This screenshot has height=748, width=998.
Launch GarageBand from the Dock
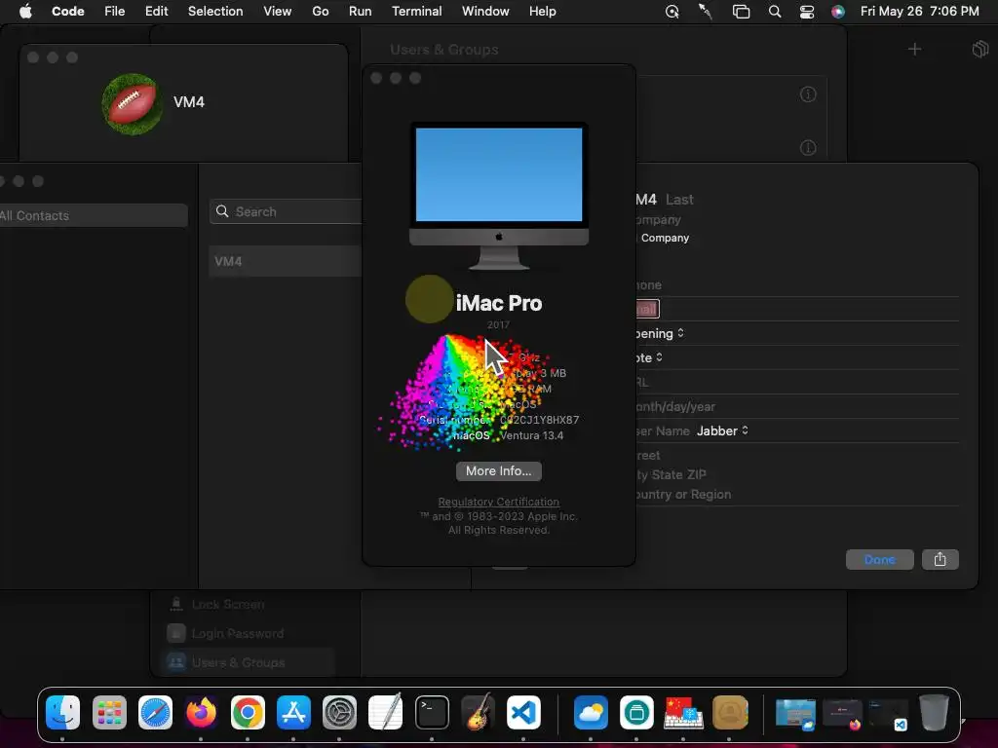tap(478, 712)
